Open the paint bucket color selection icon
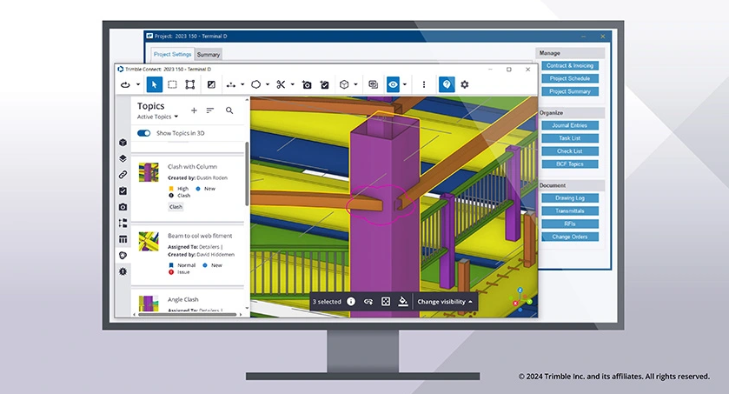 tap(403, 302)
